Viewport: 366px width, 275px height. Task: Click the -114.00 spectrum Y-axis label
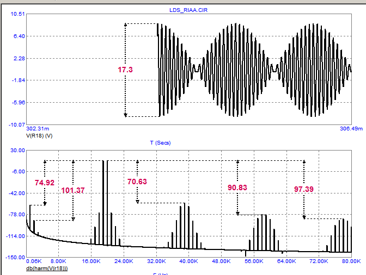click(16, 236)
